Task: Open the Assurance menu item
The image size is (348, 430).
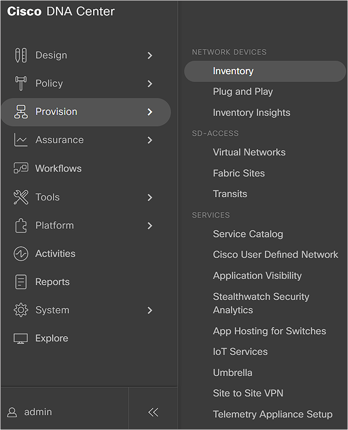Action: tap(60, 140)
